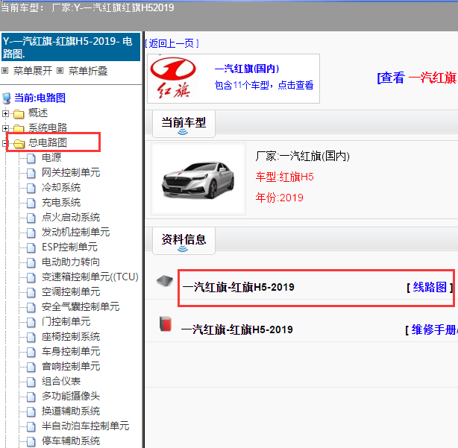Open the 换道辅助系统 tree item
The width and height of the screenshot is (458, 448).
(x=71, y=411)
